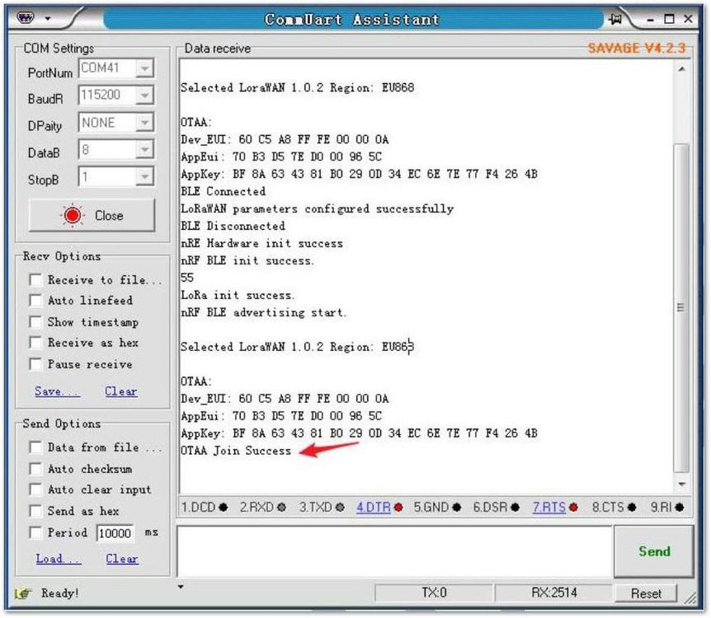Click the Data receive vertical scrollbar thumb

tap(681, 307)
